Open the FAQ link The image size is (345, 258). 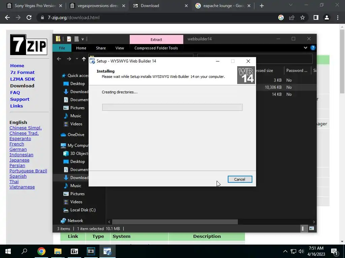pos(15,93)
